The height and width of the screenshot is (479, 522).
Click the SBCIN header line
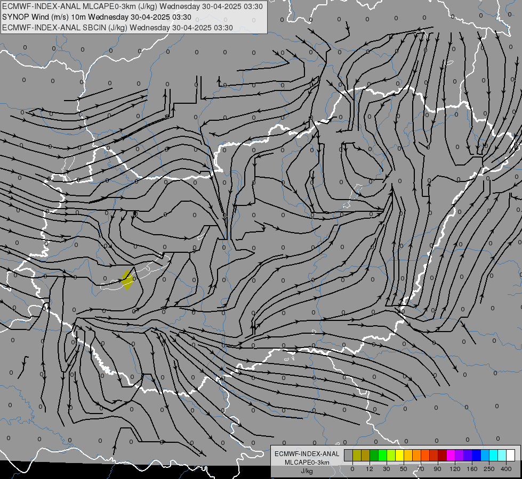[x=117, y=28]
